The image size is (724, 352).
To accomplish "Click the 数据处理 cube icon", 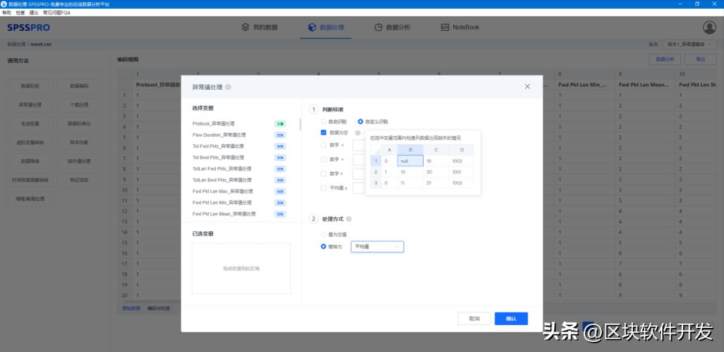I will pyautogui.click(x=312, y=27).
